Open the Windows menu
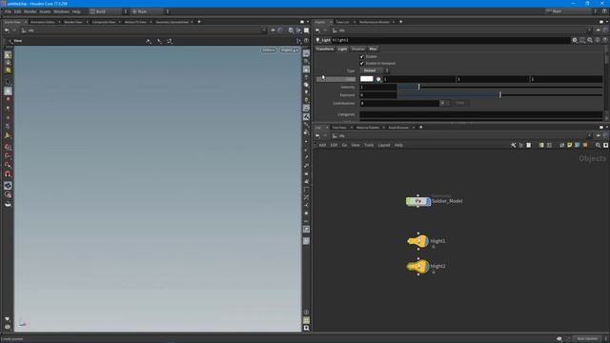Viewport: 610px width, 343px height. pos(61,11)
